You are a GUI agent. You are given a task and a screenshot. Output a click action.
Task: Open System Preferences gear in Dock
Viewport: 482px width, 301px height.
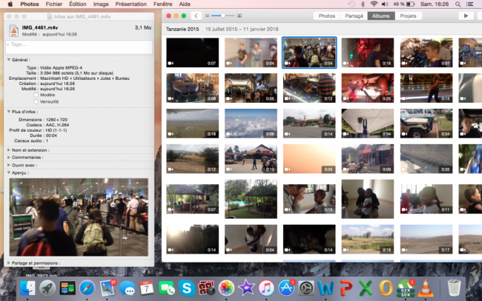(x=306, y=288)
